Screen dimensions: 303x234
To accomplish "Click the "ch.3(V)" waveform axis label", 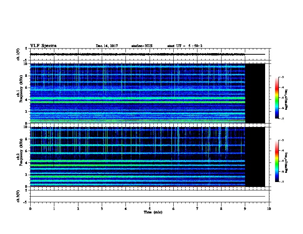I will coord(18,196).
